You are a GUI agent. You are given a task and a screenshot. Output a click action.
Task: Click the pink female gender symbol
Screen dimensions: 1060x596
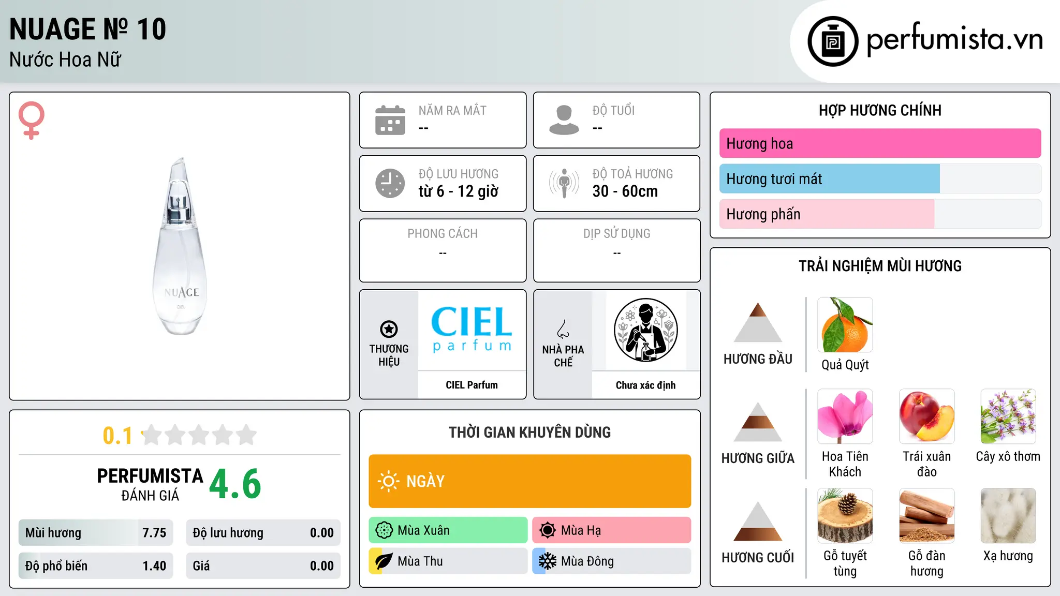coord(31,121)
